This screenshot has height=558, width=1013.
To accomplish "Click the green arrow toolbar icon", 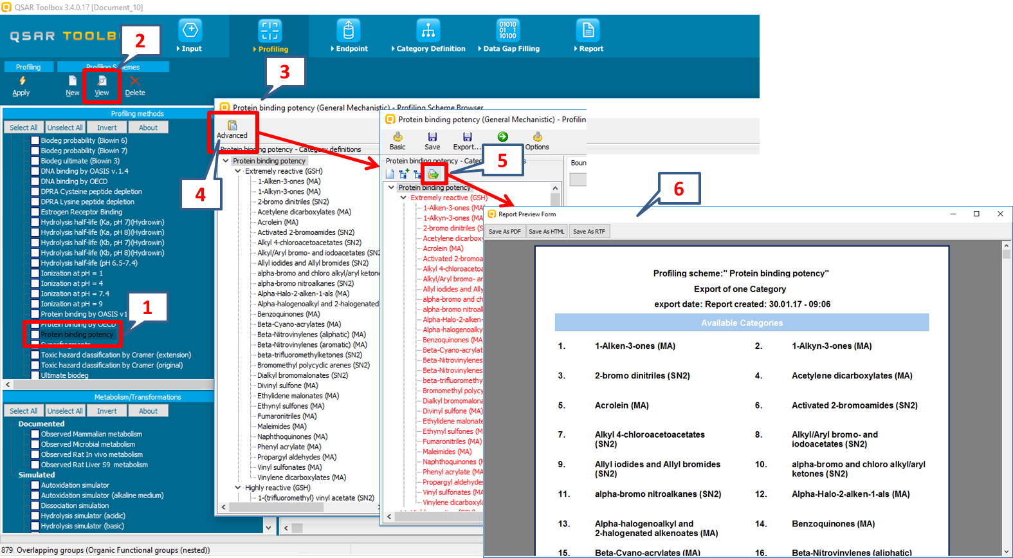I will (503, 136).
